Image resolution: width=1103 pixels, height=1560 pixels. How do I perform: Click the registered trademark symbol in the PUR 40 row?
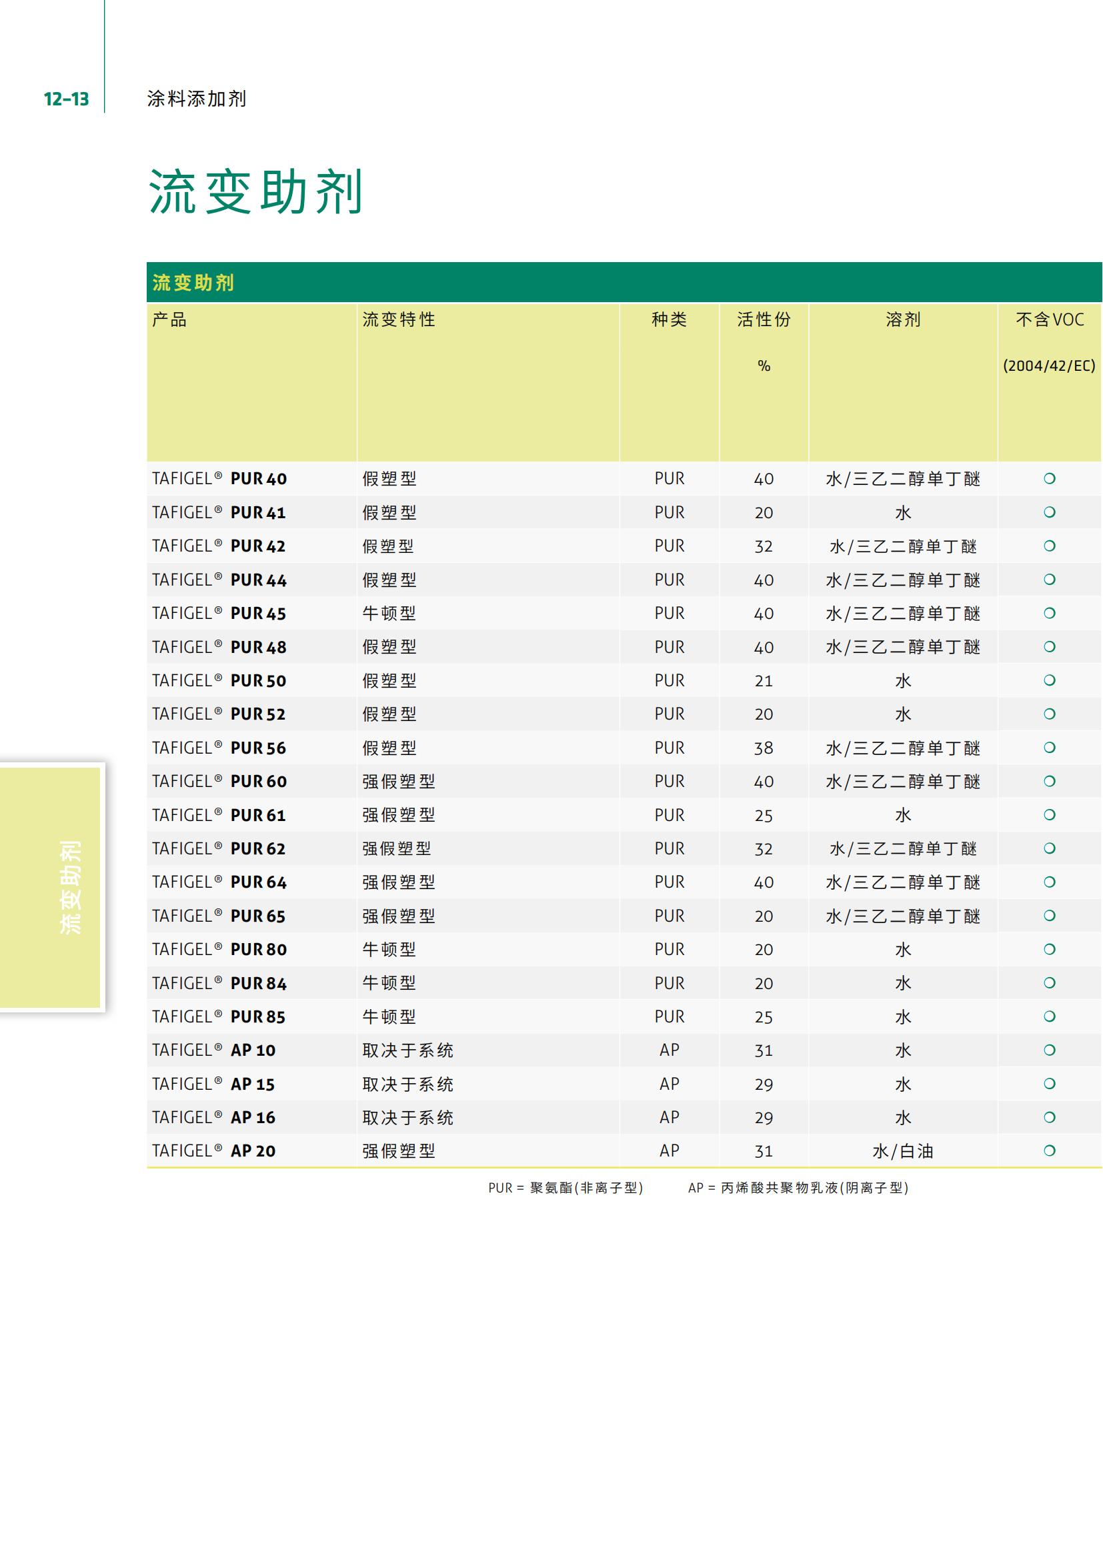218,476
